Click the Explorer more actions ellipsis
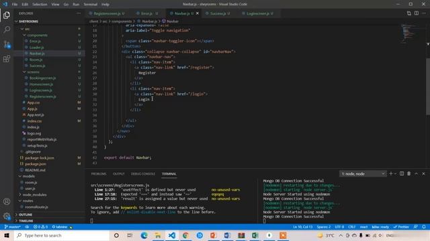The width and height of the screenshot is (430, 241). coord(79,13)
